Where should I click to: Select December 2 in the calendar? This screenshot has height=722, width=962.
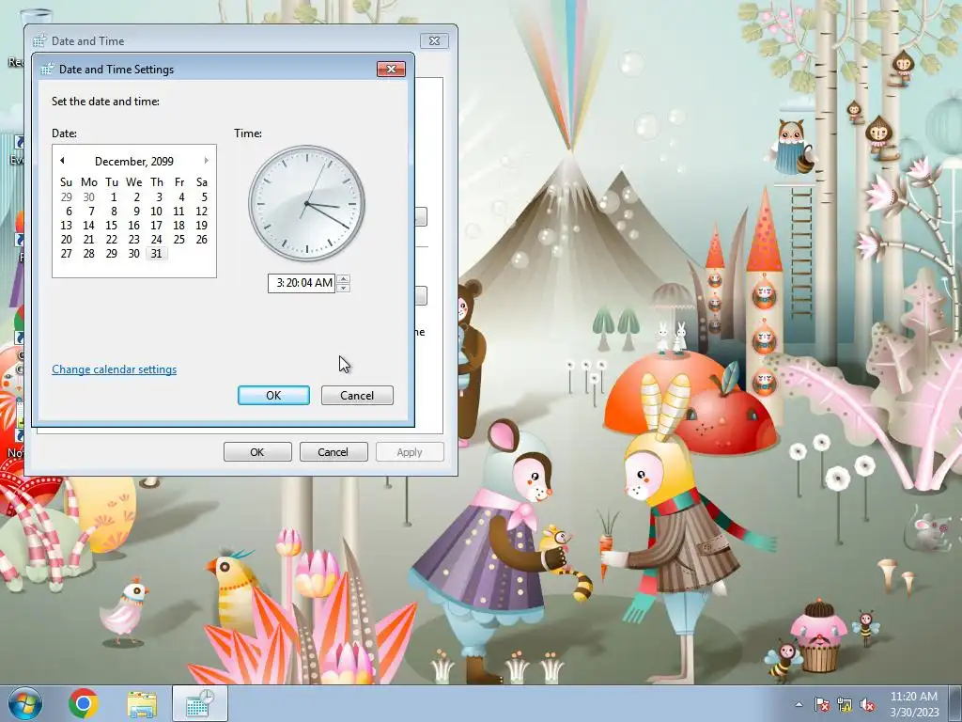point(136,197)
